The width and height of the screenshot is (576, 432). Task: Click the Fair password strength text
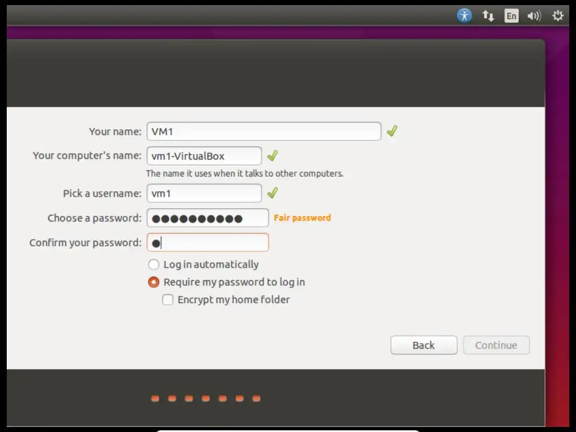pyautogui.click(x=302, y=218)
